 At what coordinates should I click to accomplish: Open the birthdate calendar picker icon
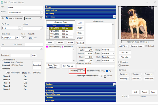(16, 38)
